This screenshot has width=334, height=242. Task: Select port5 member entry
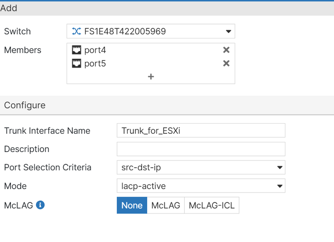click(x=95, y=63)
